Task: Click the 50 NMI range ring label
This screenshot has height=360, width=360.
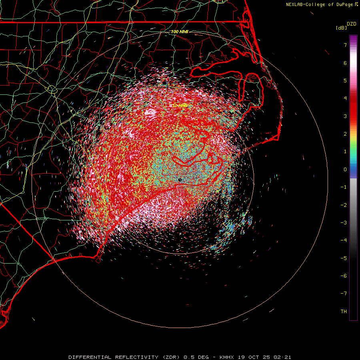Action: (x=180, y=106)
